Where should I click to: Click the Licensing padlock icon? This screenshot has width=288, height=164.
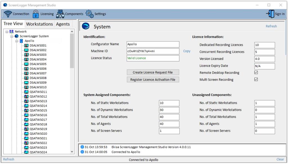pyautogui.click(x=36, y=14)
